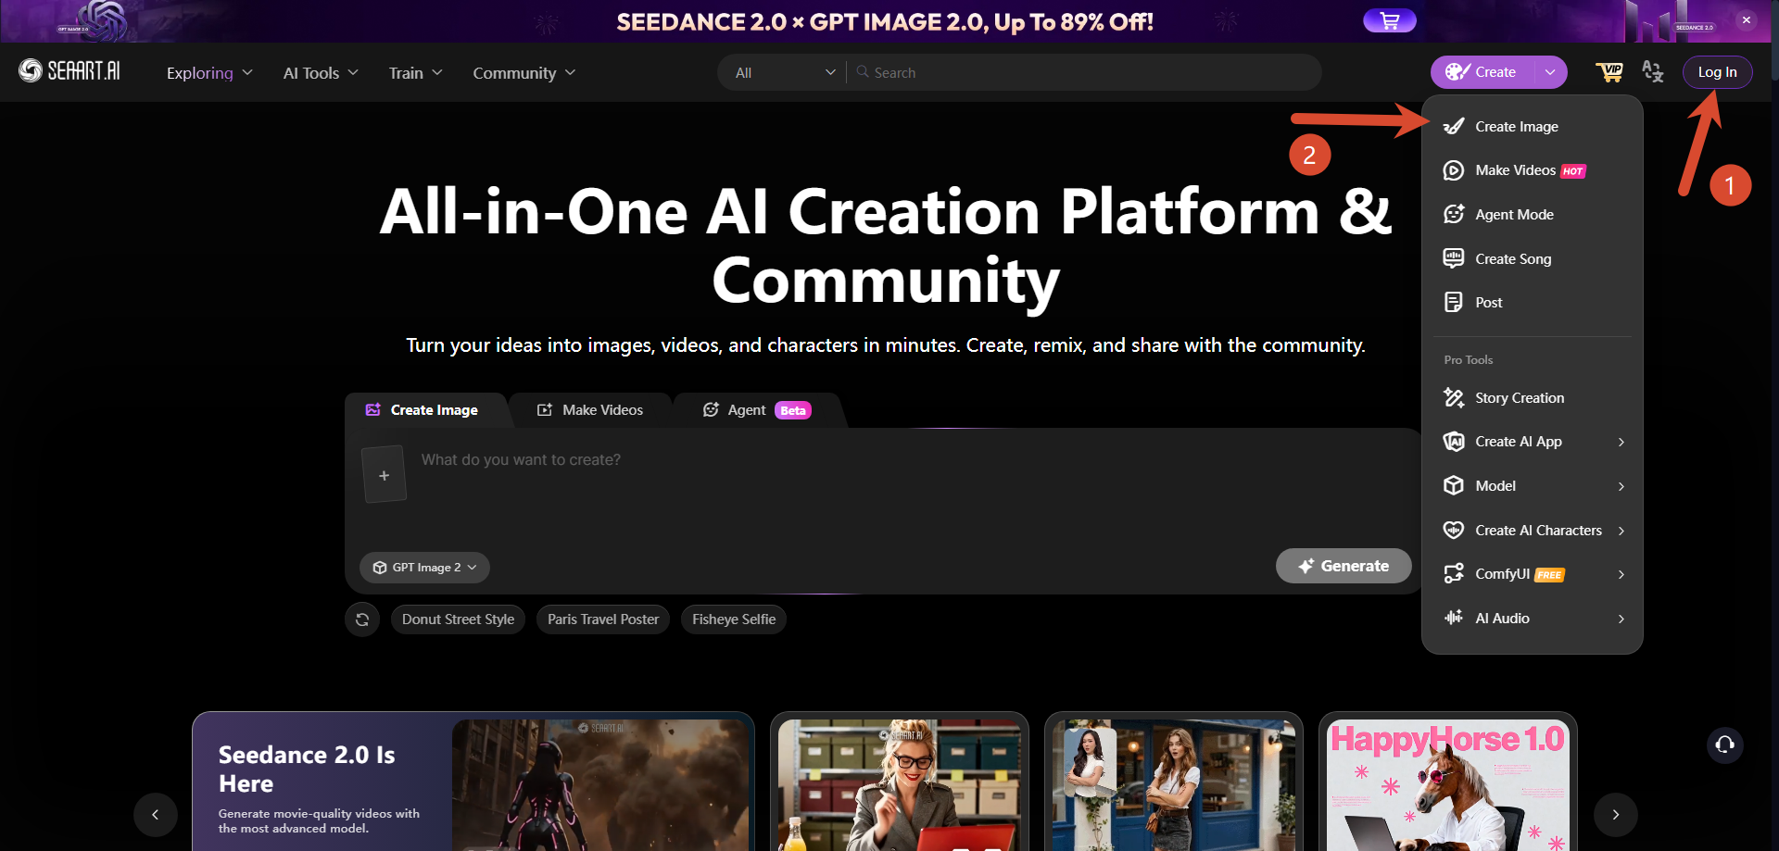Viewport: 1779px width, 851px height.
Task: Select Story Creation under Pro Tools
Action: point(1532,398)
